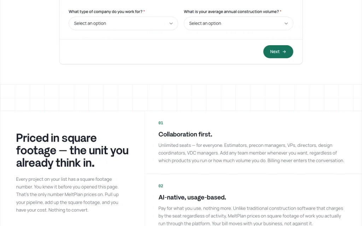Click the heading "Priced in square footage"
The height and width of the screenshot is (226, 362).
point(72,150)
